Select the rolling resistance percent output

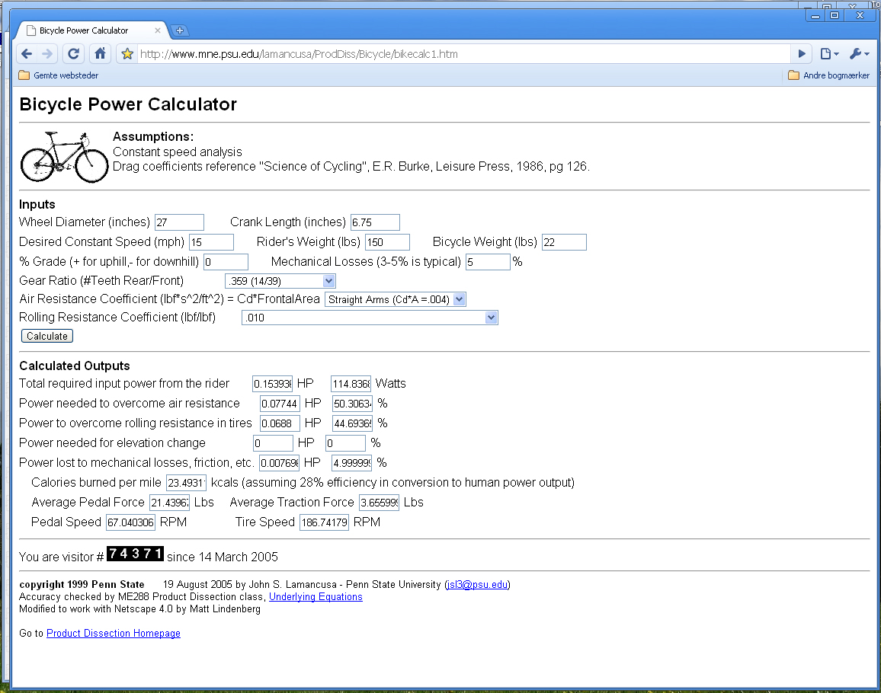tap(352, 423)
